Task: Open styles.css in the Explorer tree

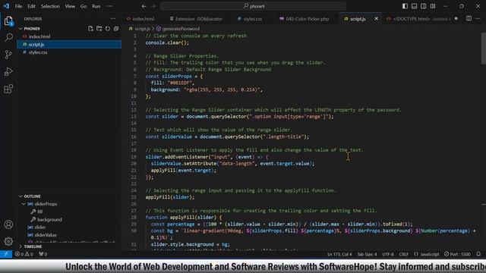Action: (38, 52)
